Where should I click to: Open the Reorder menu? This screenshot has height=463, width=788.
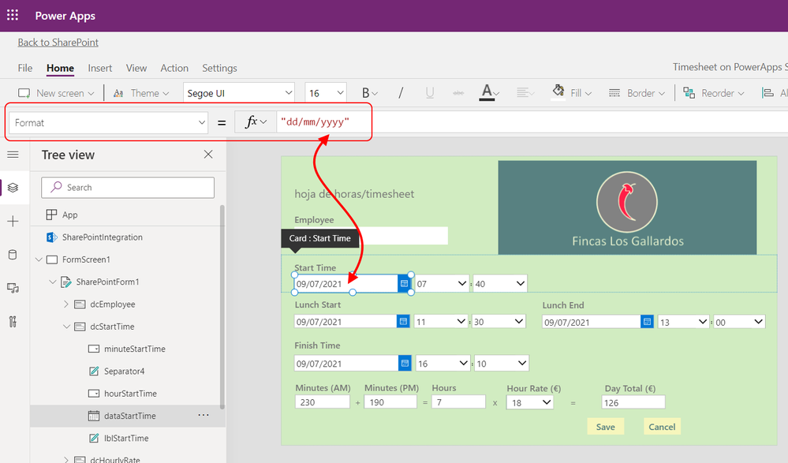tap(714, 93)
